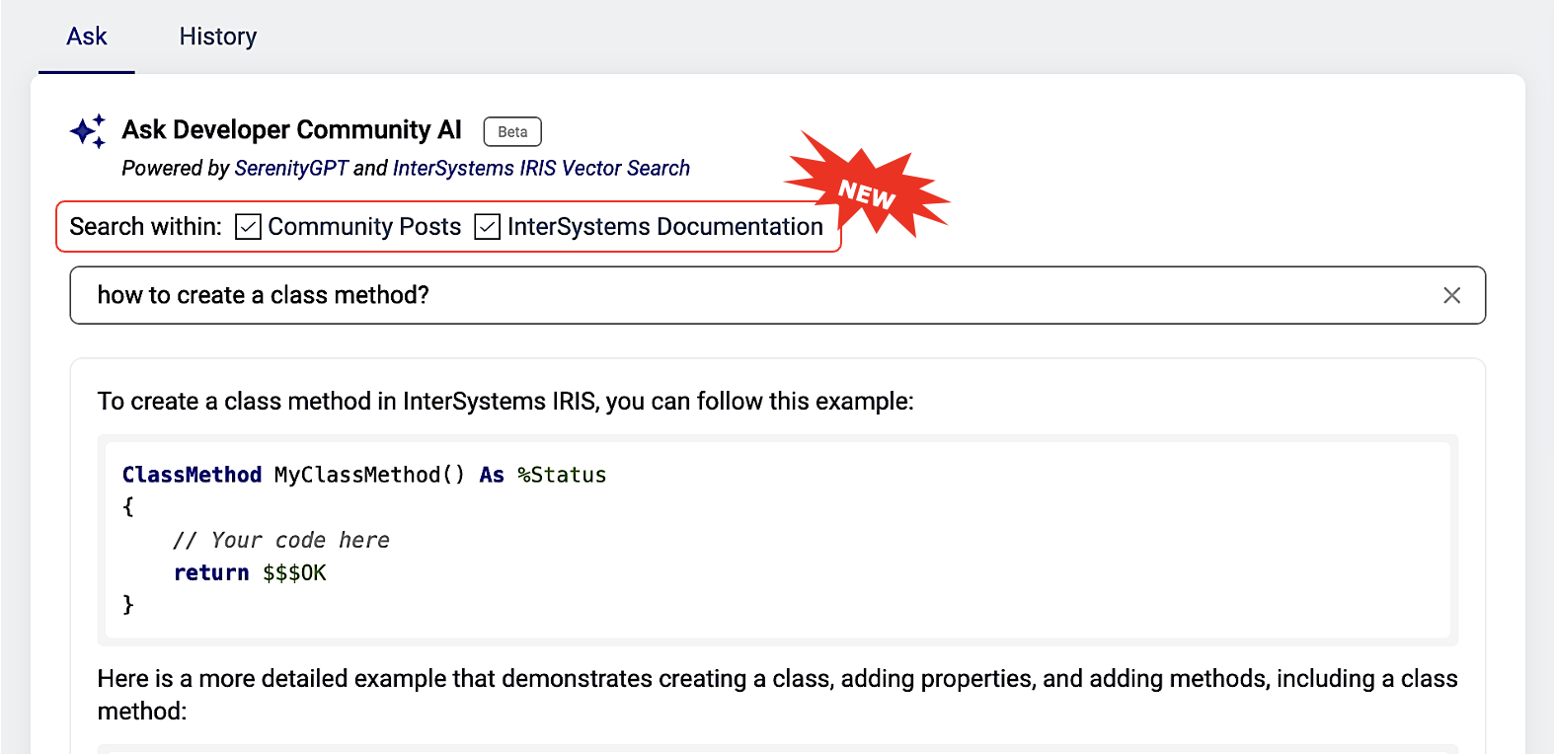Click the %Status return type in code
Image resolution: width=1554 pixels, height=754 pixels.
562,475
